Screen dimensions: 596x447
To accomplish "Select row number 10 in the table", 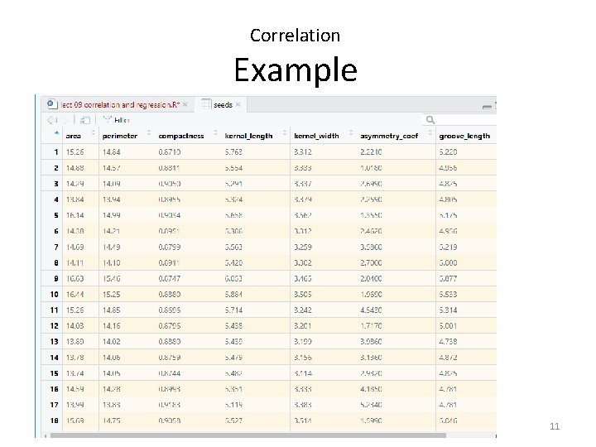I will [x=54, y=294].
